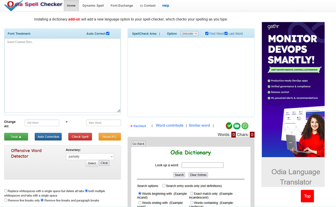336x207 pixels.
Task: Click the WhatsApp share icon
Action: 245,126
